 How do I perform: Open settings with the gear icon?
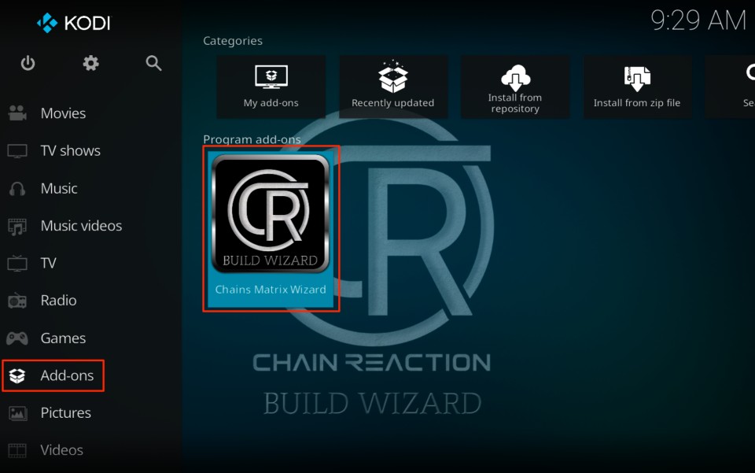[x=90, y=63]
